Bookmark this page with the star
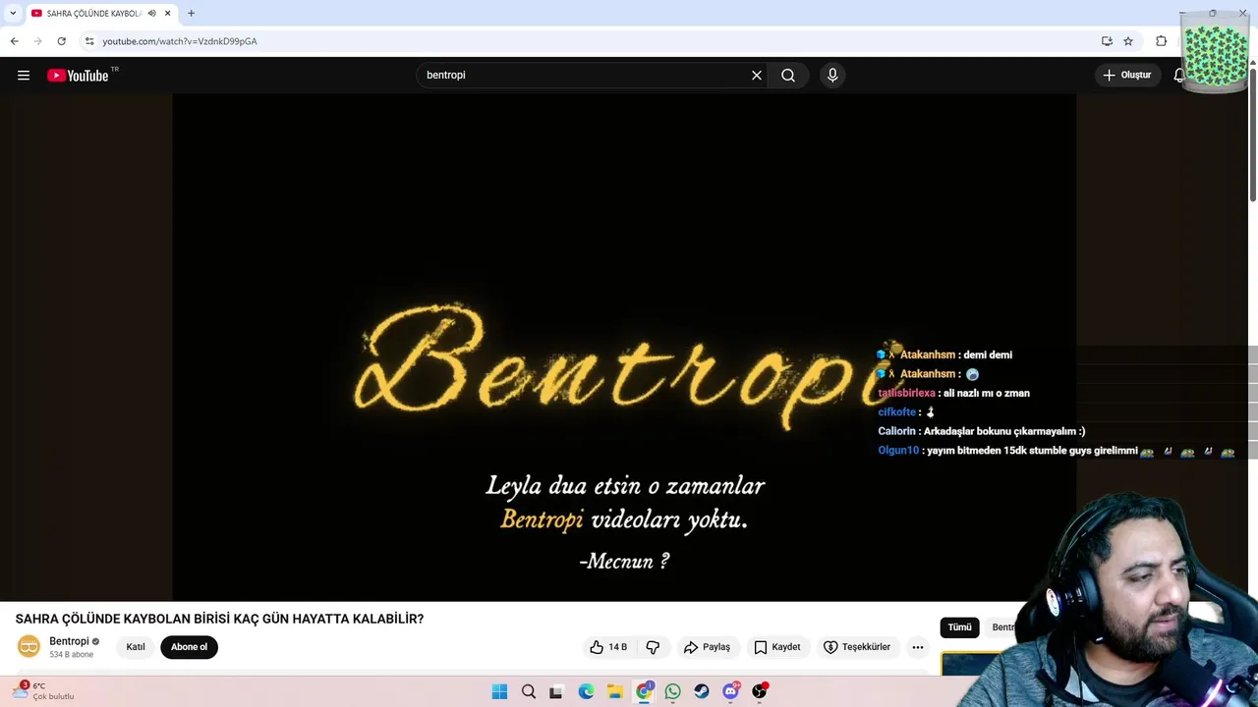Screen dimensions: 1258x707 pos(1128,41)
